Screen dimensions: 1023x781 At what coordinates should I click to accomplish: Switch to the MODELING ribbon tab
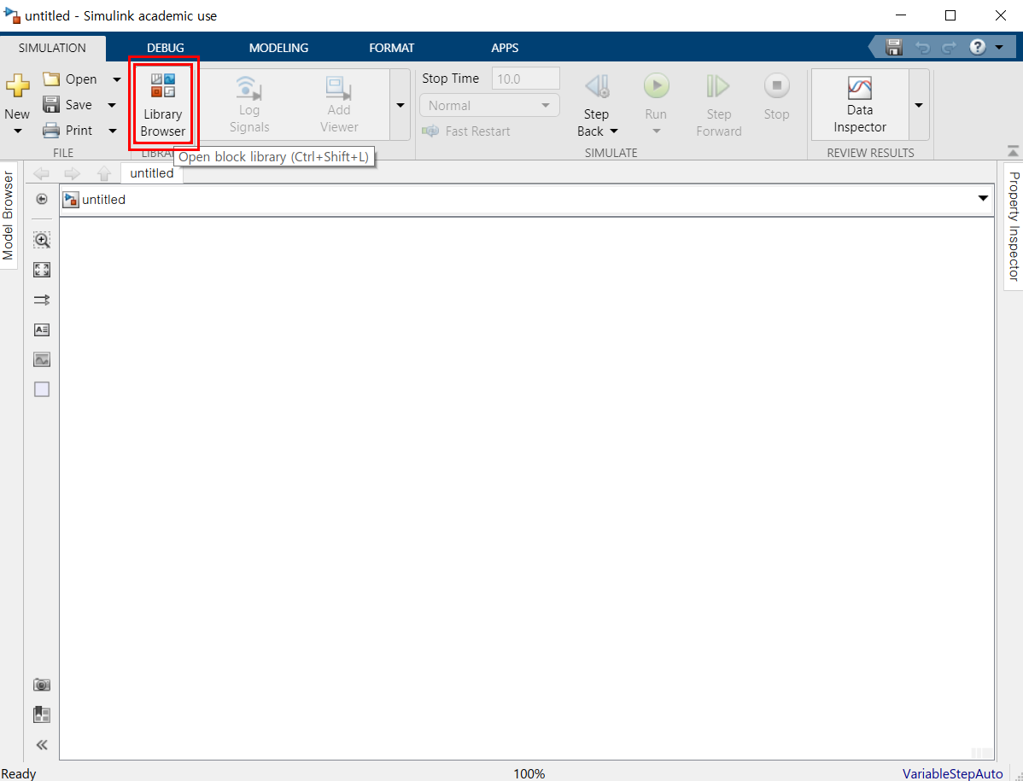click(x=278, y=48)
